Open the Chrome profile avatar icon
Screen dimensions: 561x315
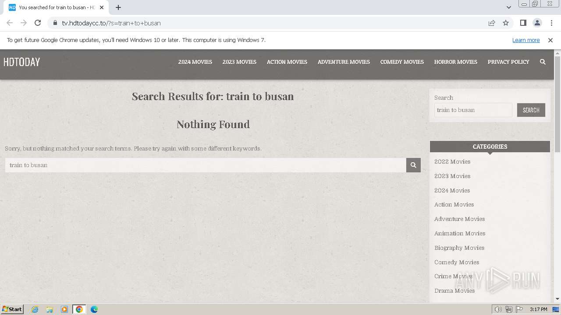point(537,23)
